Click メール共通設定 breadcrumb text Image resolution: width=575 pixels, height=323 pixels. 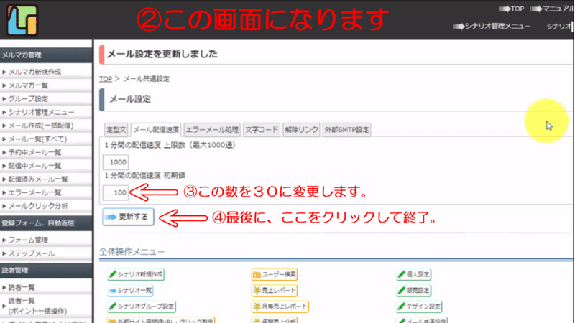[x=147, y=79]
